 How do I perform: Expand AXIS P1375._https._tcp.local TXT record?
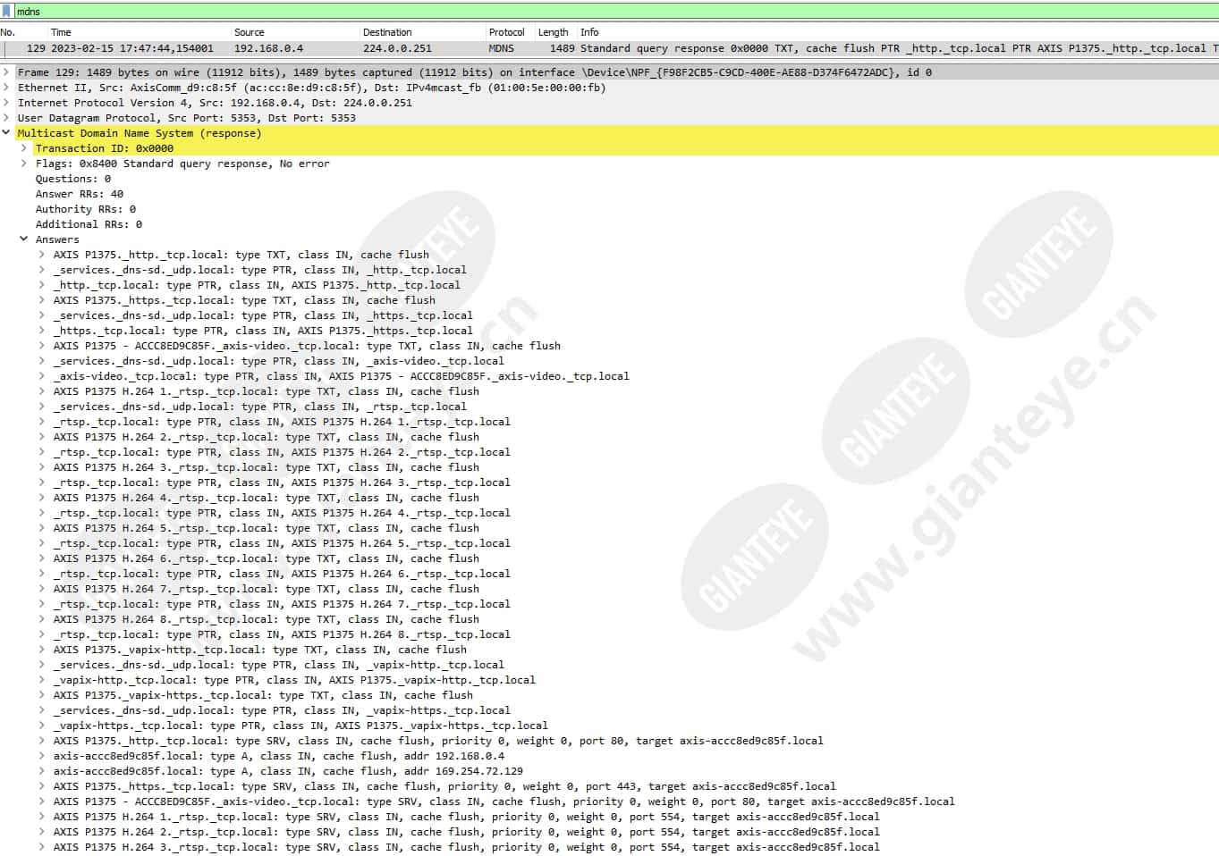pyautogui.click(x=42, y=300)
